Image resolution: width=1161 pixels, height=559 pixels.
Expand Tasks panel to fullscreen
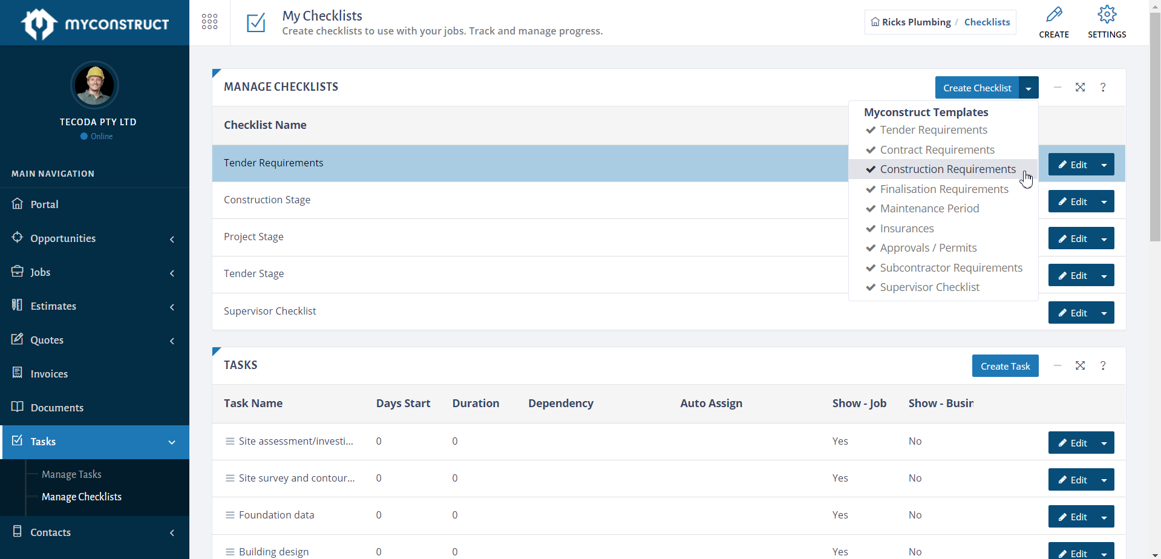[x=1080, y=365]
